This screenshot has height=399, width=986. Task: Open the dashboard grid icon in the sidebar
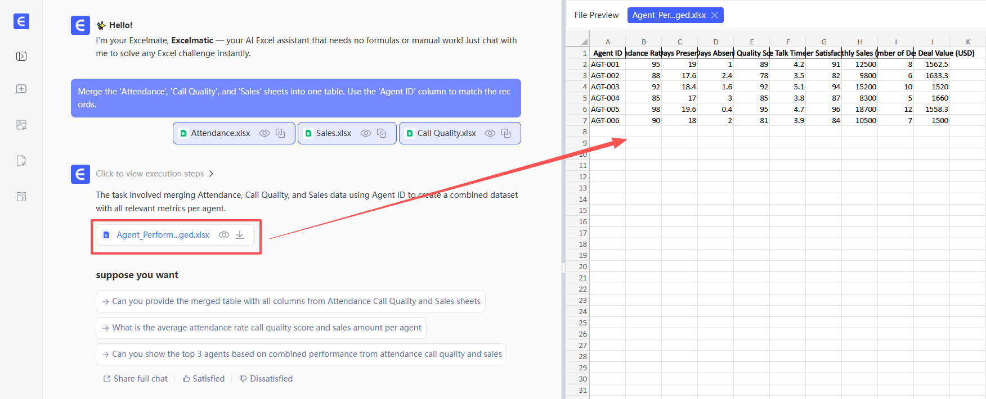(21, 197)
